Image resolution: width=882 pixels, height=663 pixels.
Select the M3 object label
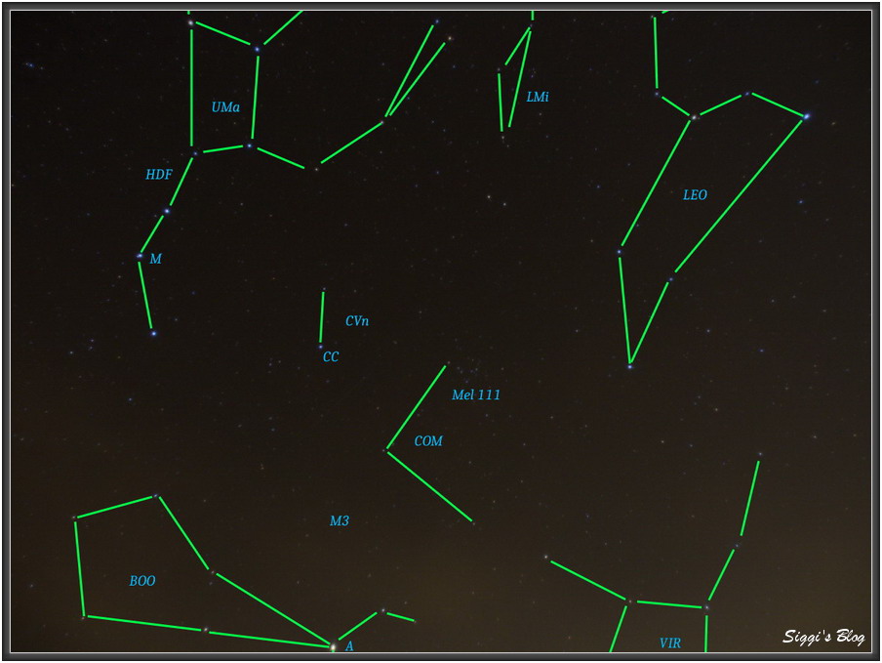339,521
